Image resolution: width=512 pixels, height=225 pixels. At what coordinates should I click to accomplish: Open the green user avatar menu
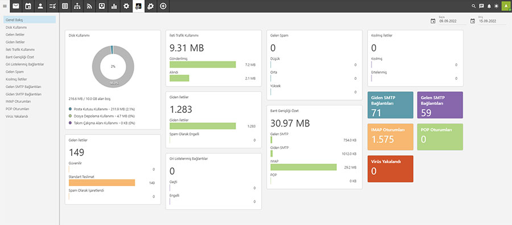(506, 6)
